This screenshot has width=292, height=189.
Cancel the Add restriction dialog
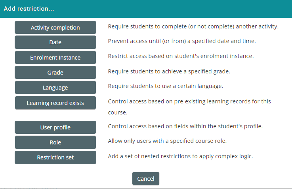pyautogui.click(x=146, y=179)
